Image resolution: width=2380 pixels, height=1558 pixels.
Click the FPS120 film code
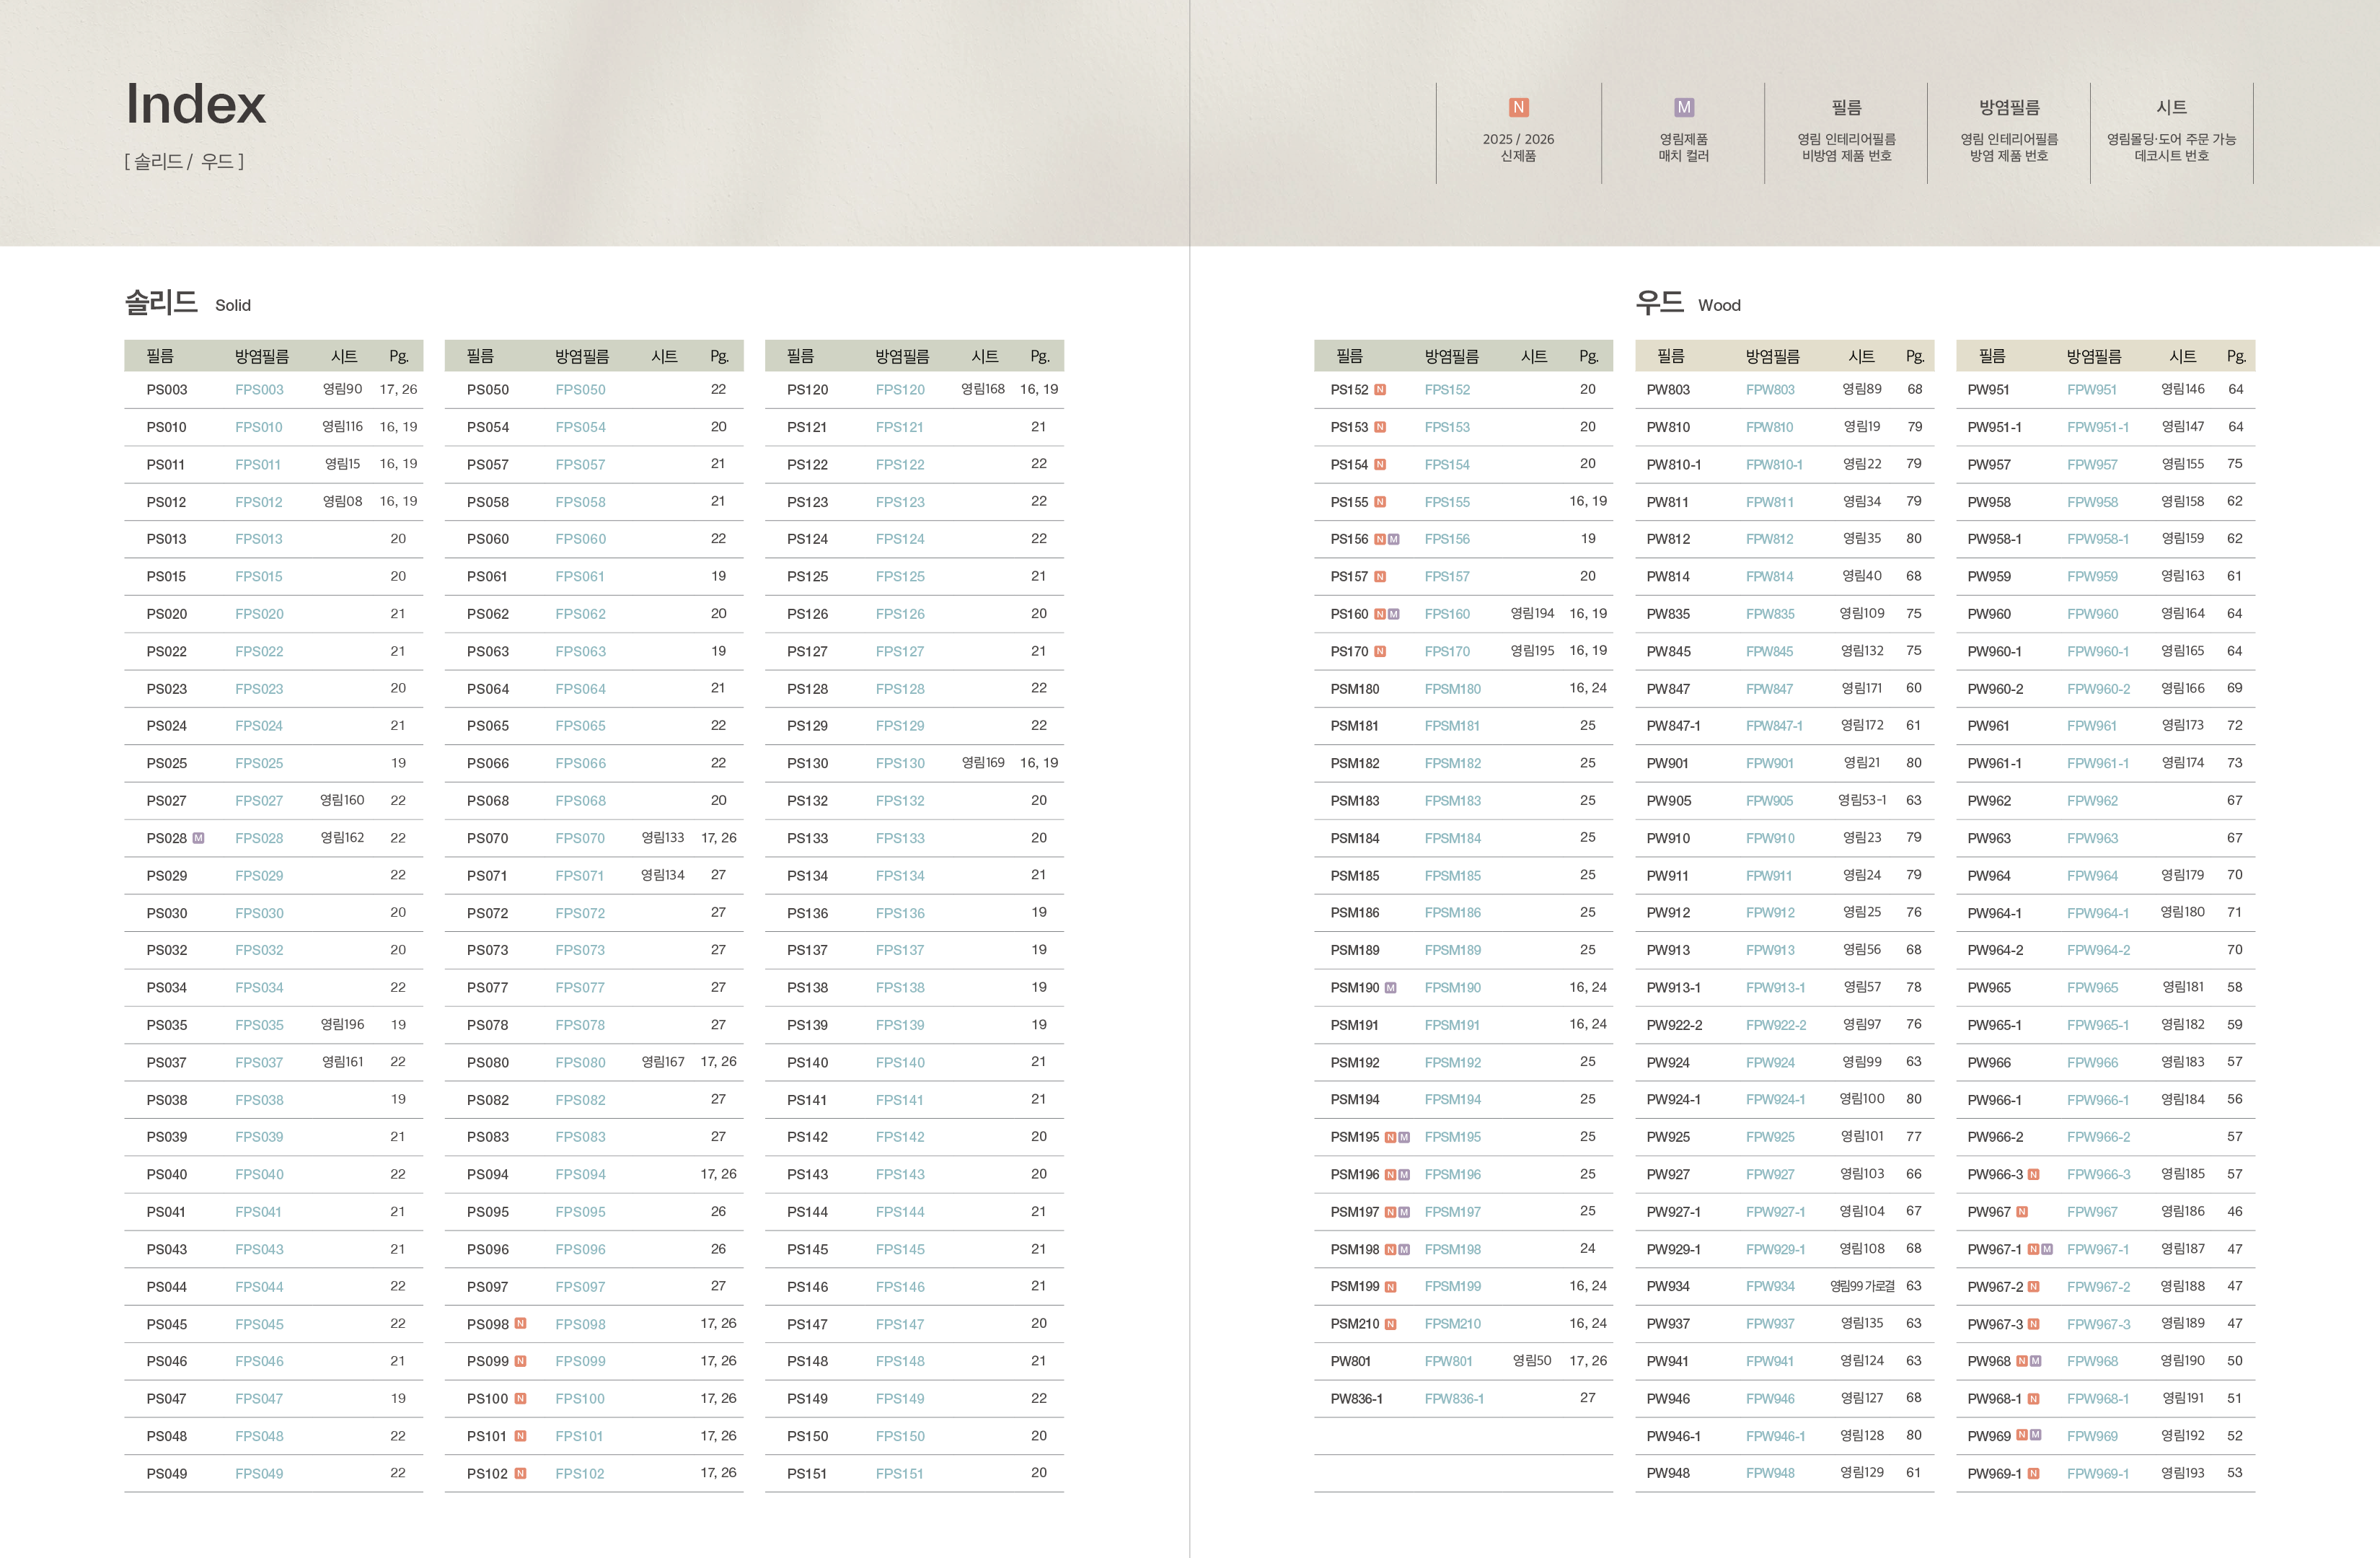click(x=900, y=389)
